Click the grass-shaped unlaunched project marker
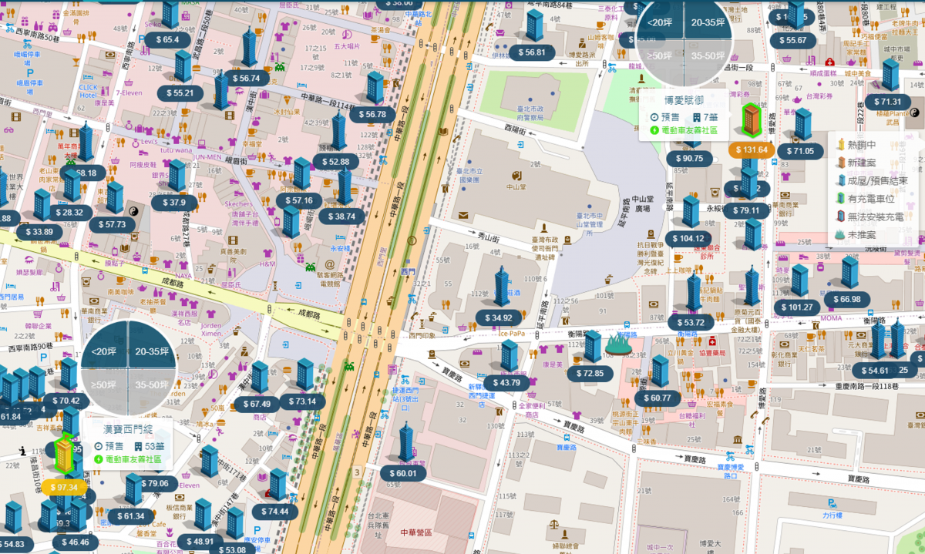 [618, 344]
